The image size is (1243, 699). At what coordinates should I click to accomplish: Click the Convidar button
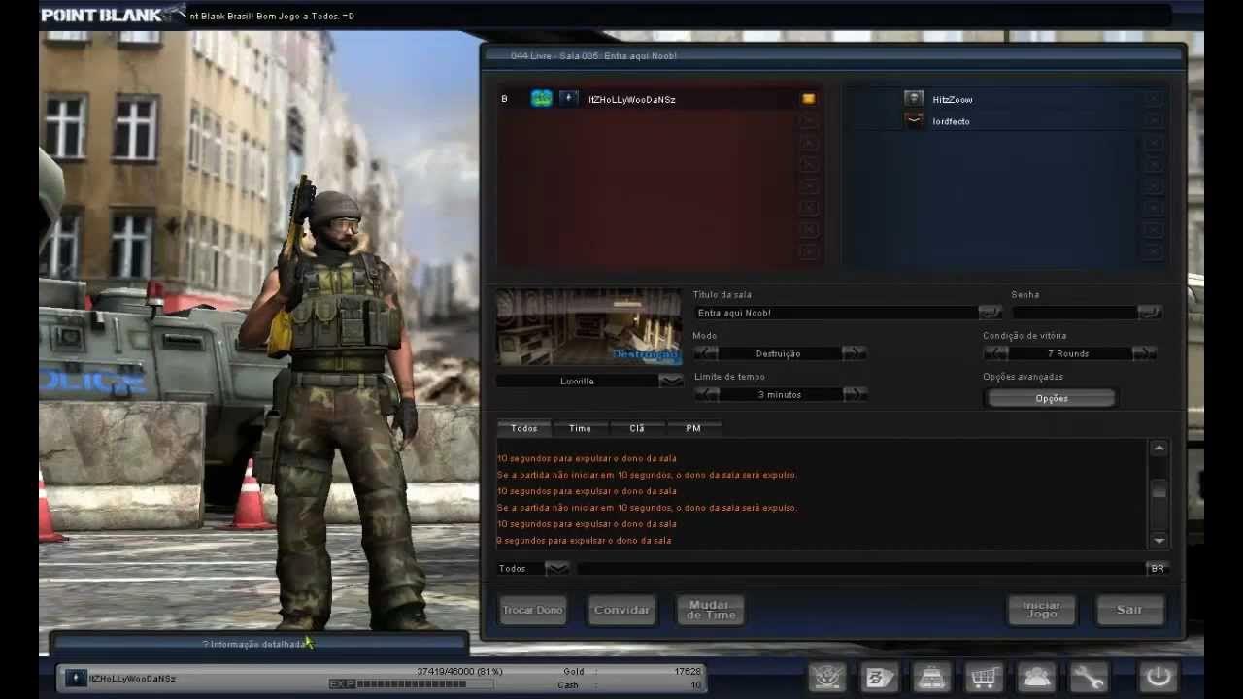coord(621,610)
